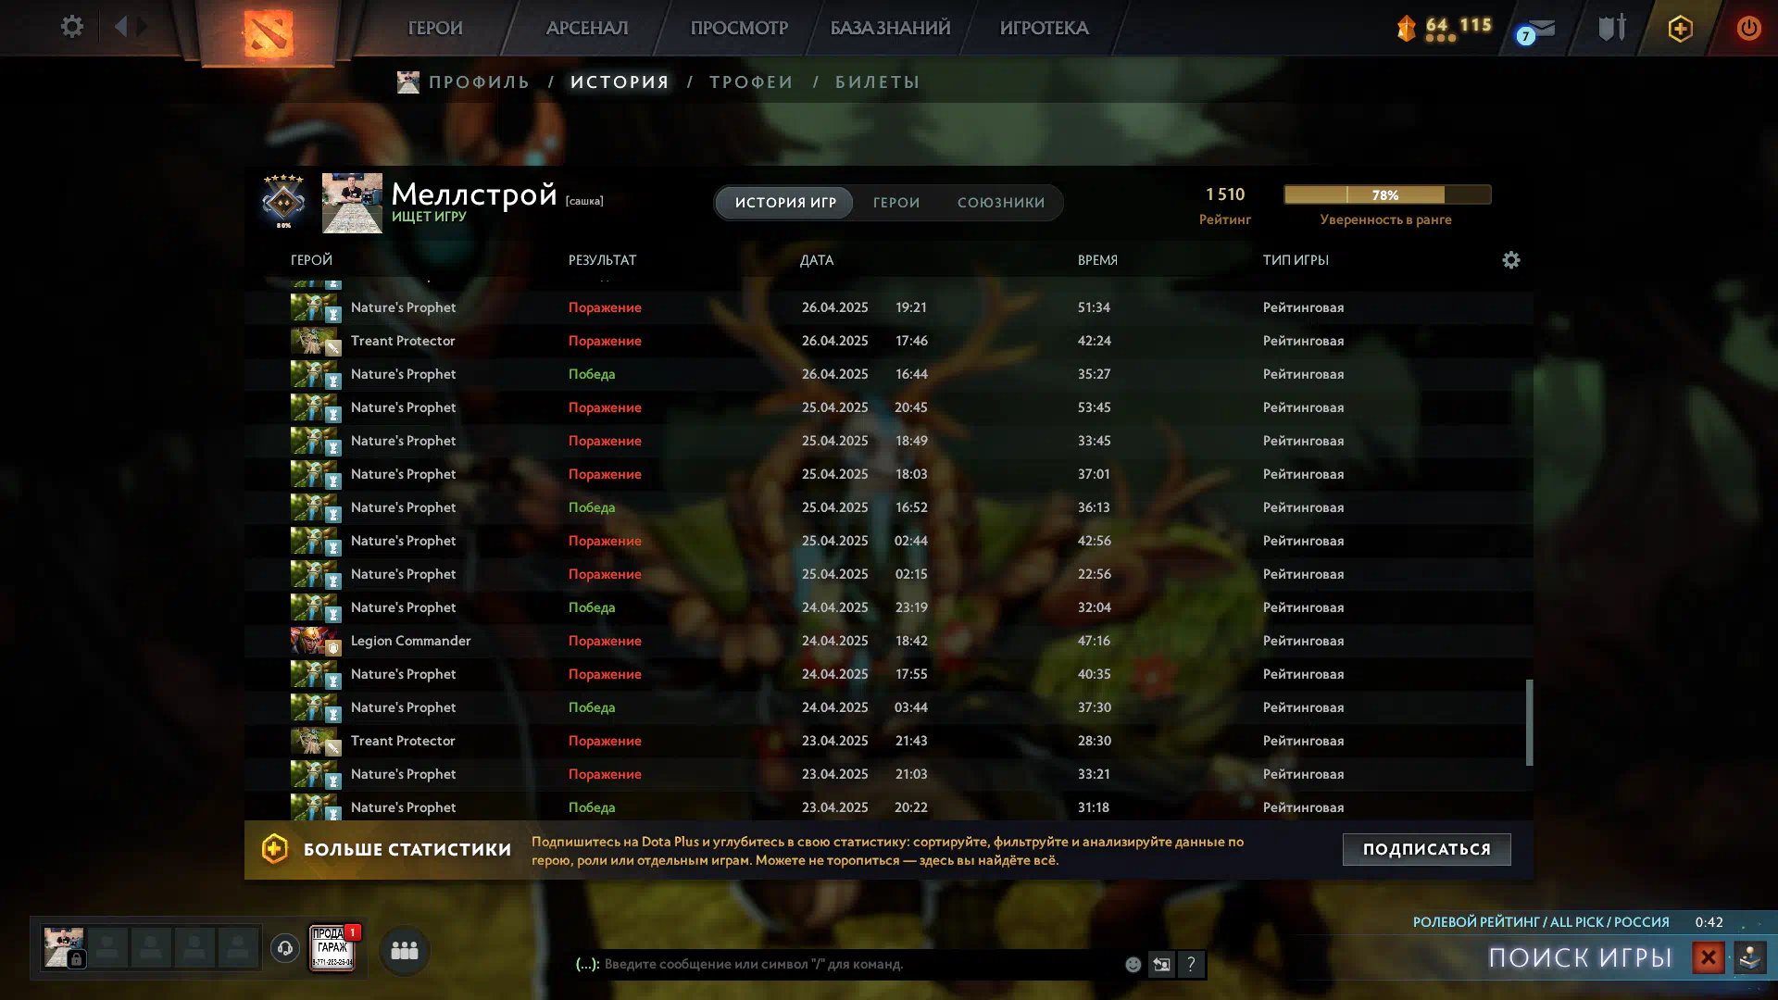Open the armory shield and sword icon
Image resolution: width=1778 pixels, height=1000 pixels.
pyautogui.click(x=1611, y=28)
